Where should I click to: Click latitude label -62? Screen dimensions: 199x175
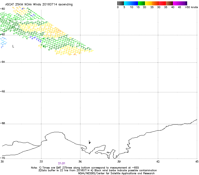point(2,34)
